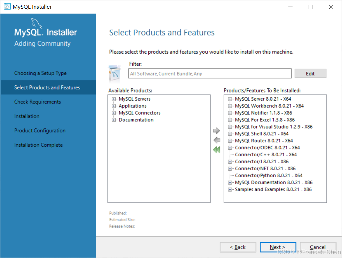Select MySQL Workbench 8.0.21 - X64 entry
Viewport: 342px width, 258px height.
click(x=269, y=106)
